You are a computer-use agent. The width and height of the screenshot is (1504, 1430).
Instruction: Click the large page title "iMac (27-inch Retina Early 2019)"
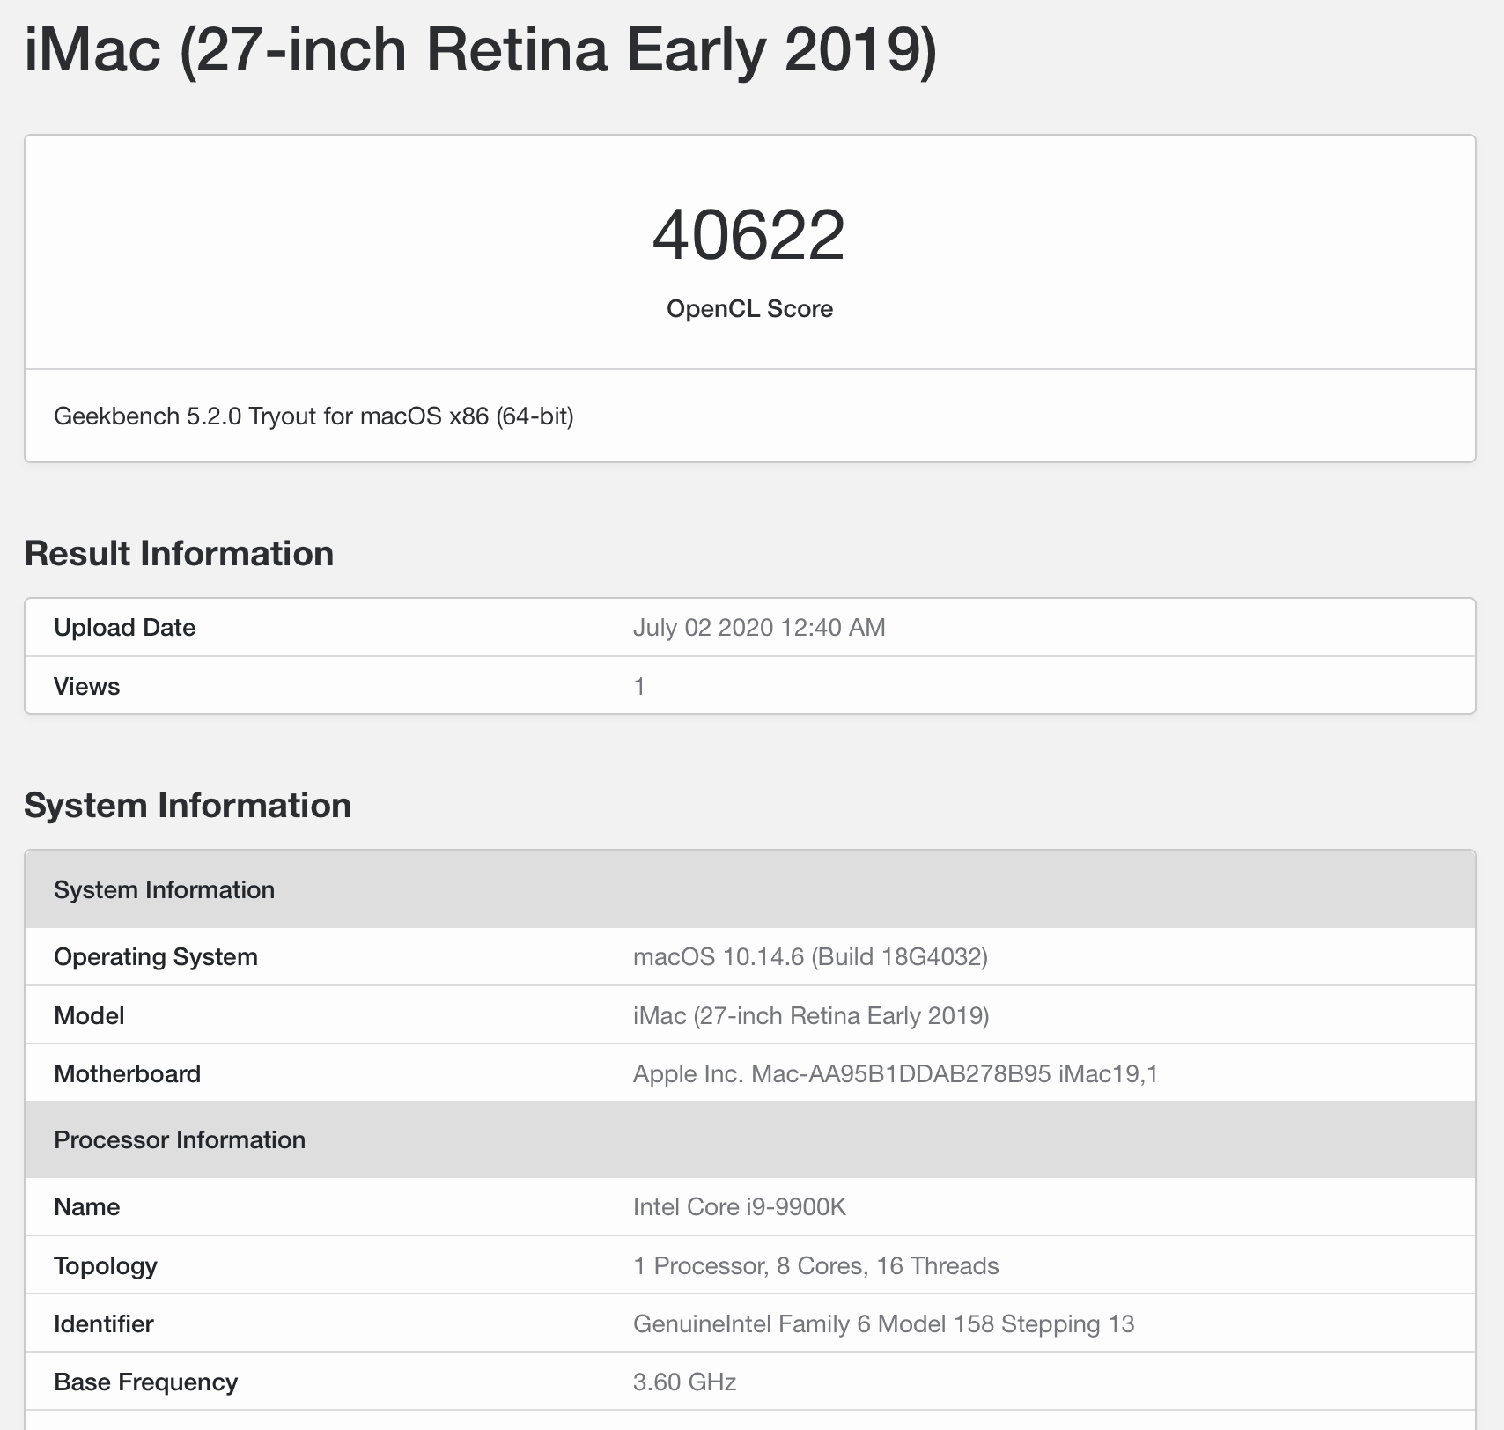click(481, 50)
